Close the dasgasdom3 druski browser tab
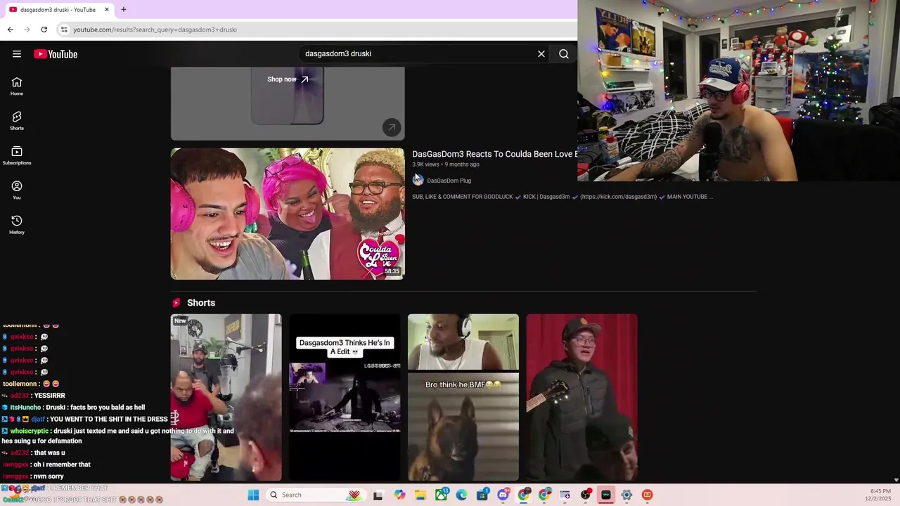 pyautogui.click(x=107, y=10)
